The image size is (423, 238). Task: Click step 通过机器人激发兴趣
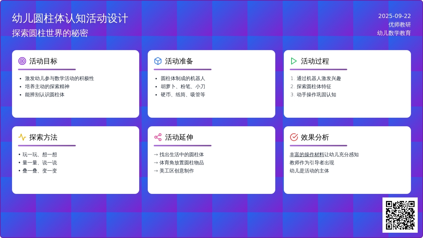tap(319, 78)
